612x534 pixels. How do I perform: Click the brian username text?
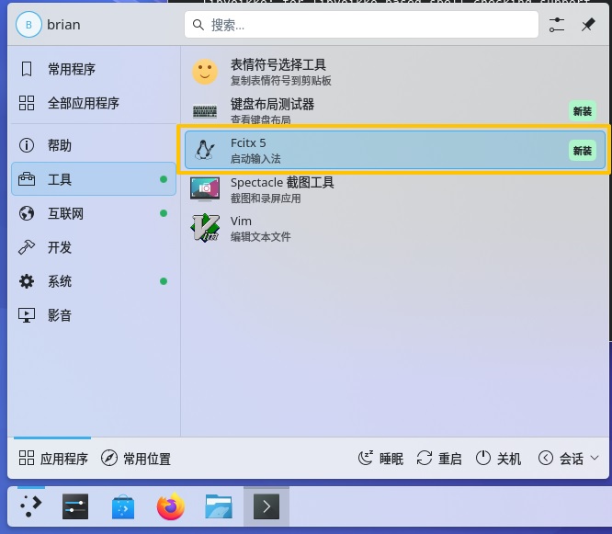(x=63, y=25)
